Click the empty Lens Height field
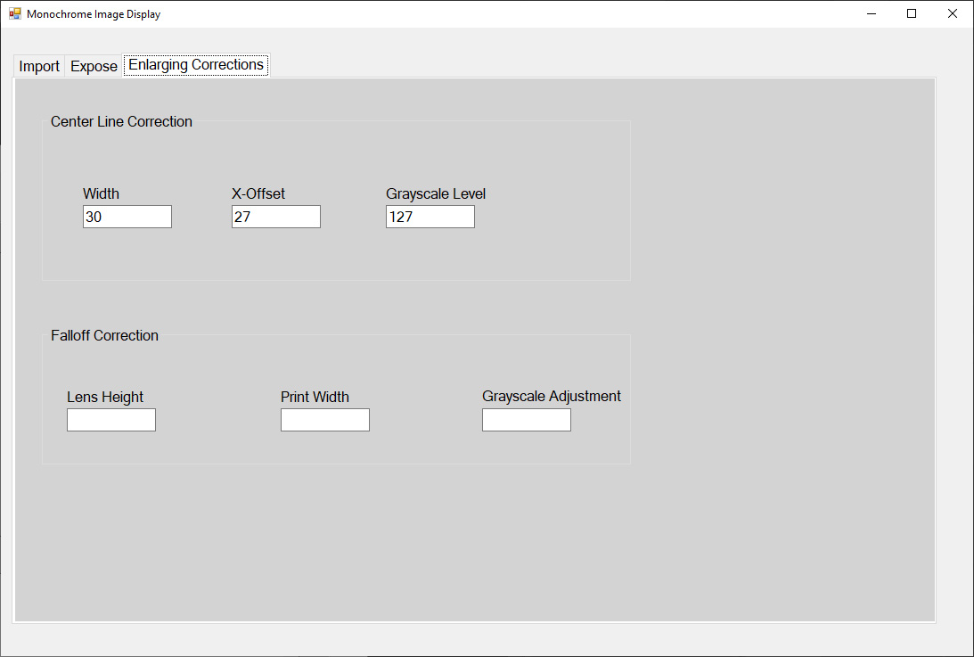The height and width of the screenshot is (657, 974). [110, 420]
